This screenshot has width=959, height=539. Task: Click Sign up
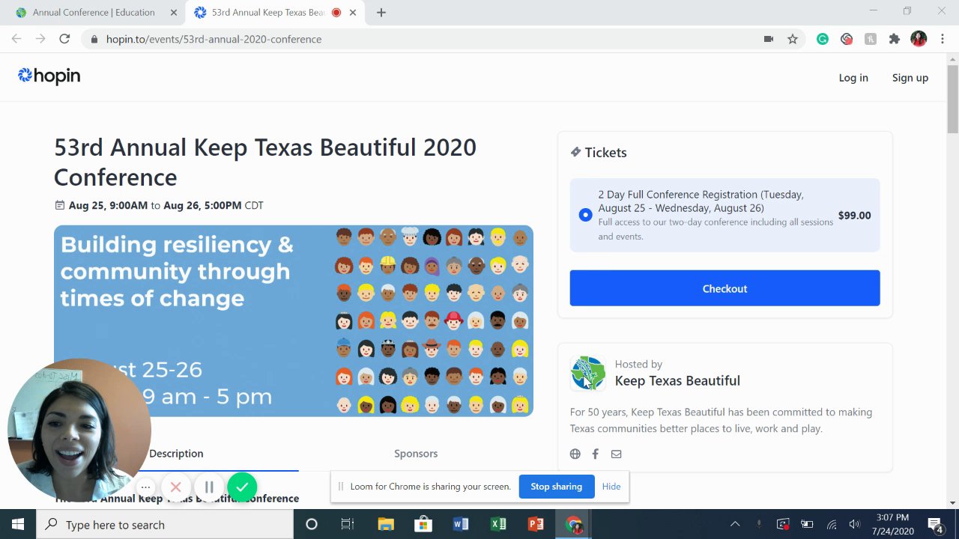(910, 78)
